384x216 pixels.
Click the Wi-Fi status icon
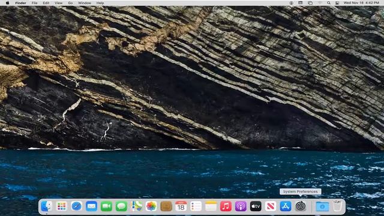tap(320, 3)
